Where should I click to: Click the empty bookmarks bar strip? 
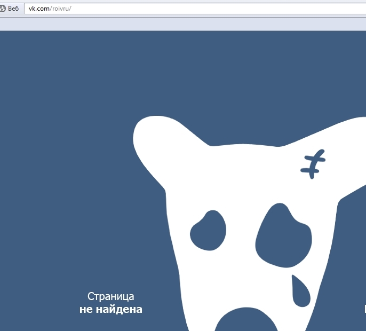pyautogui.click(x=183, y=23)
